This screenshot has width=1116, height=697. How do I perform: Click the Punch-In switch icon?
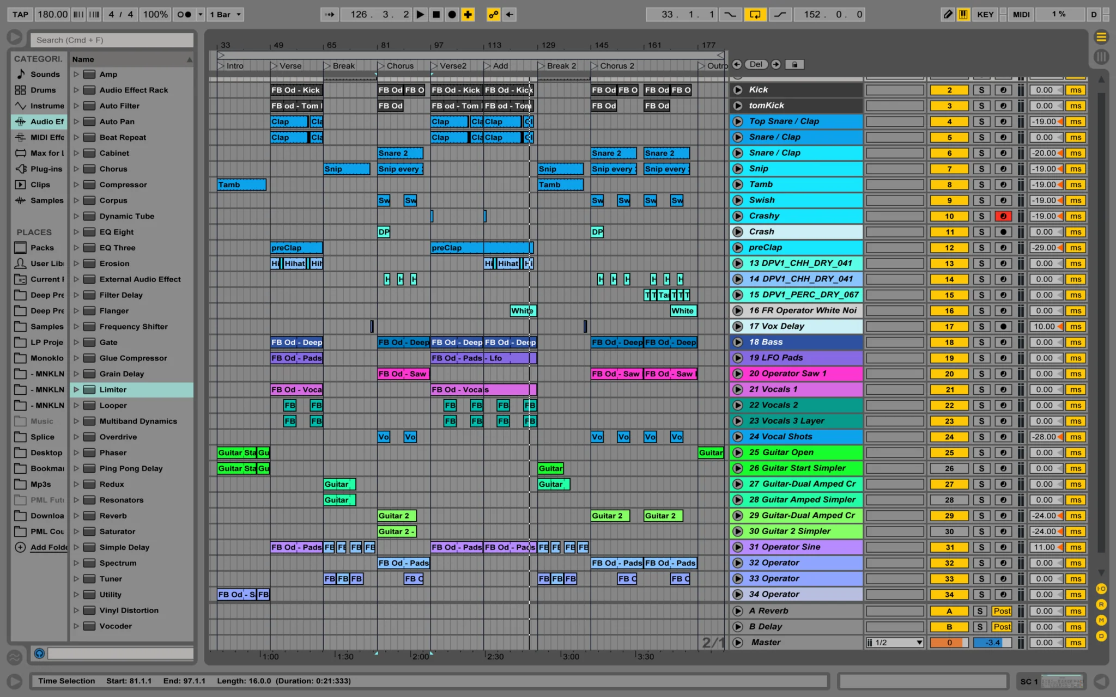730,15
